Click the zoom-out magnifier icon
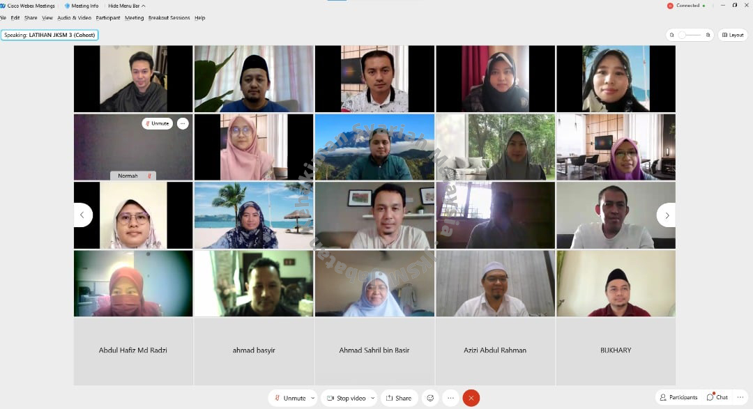 672,35
